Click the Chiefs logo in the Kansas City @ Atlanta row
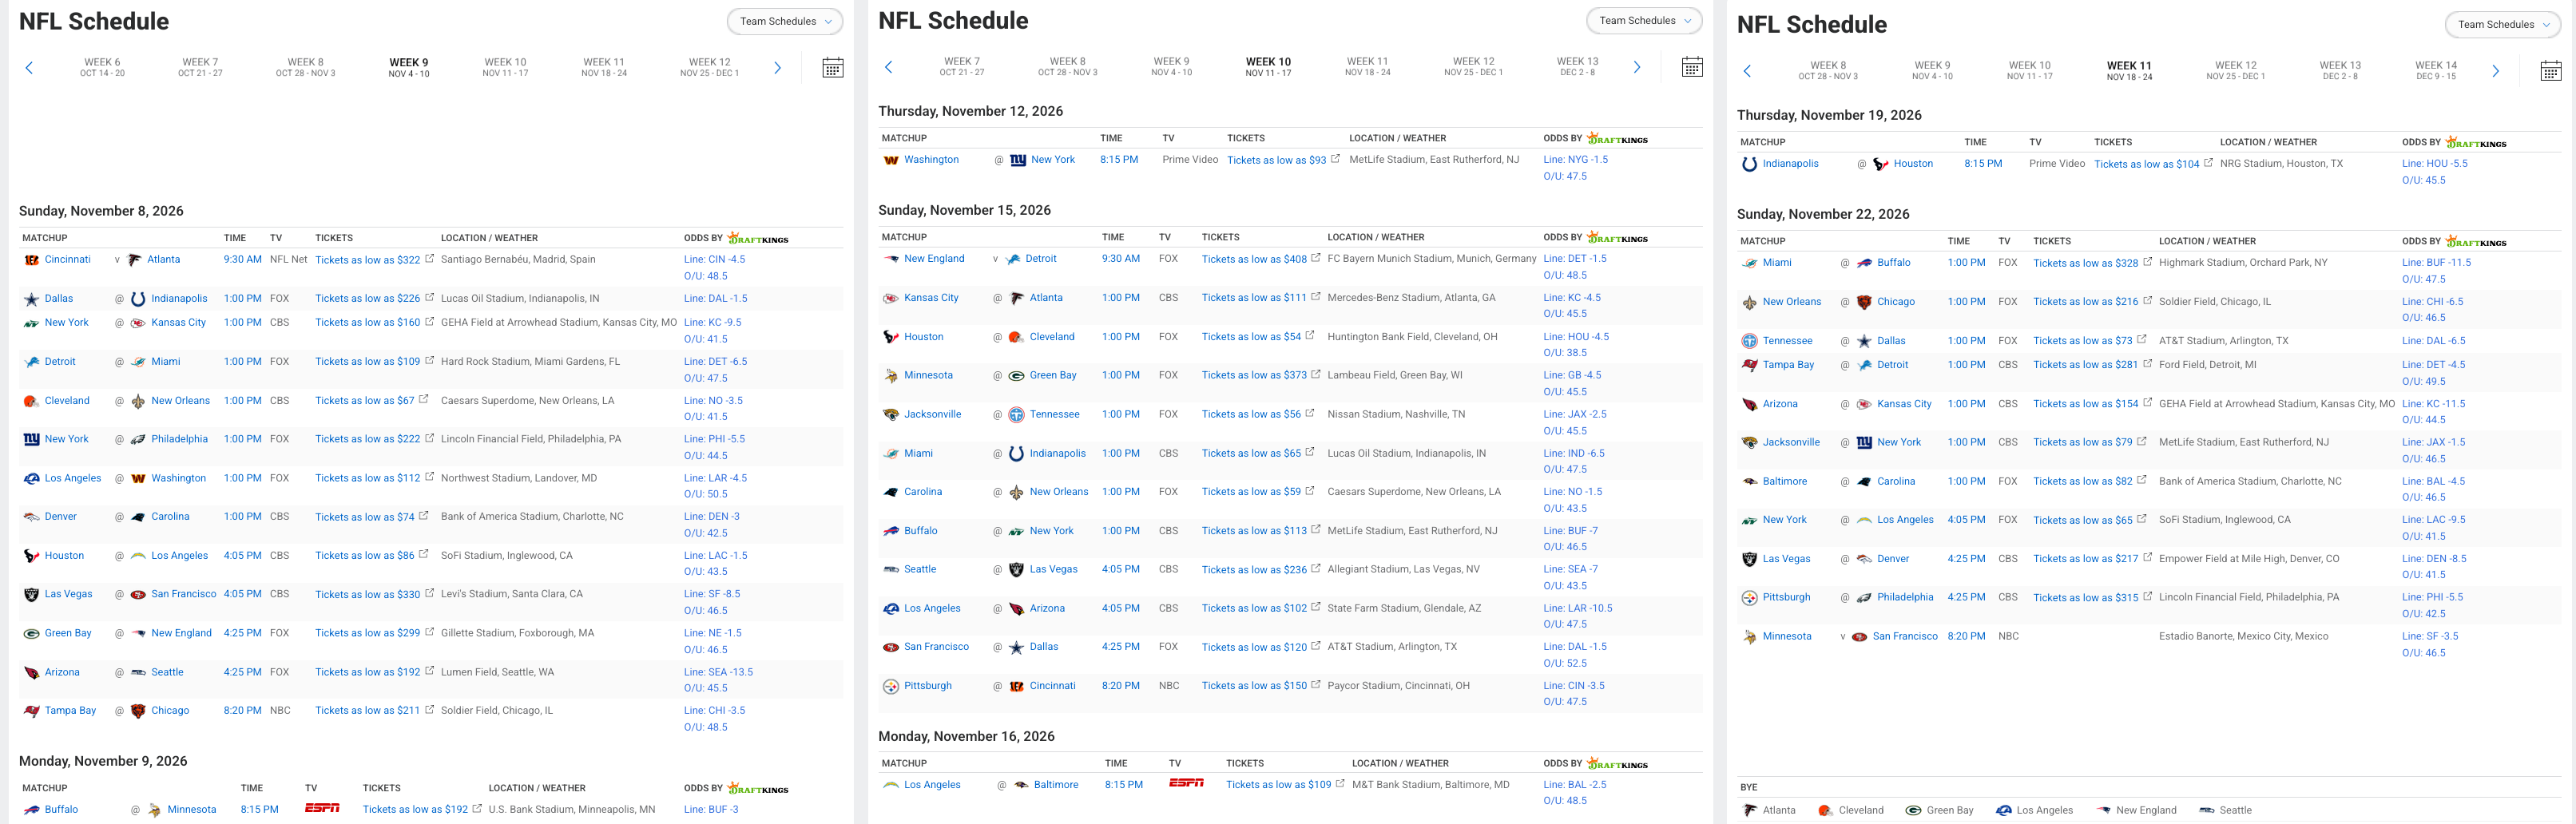The height and width of the screenshot is (824, 2576). click(x=891, y=298)
